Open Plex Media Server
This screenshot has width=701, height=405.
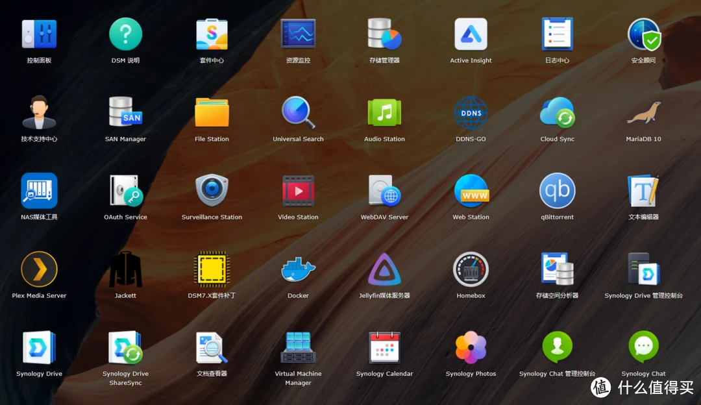click(40, 269)
